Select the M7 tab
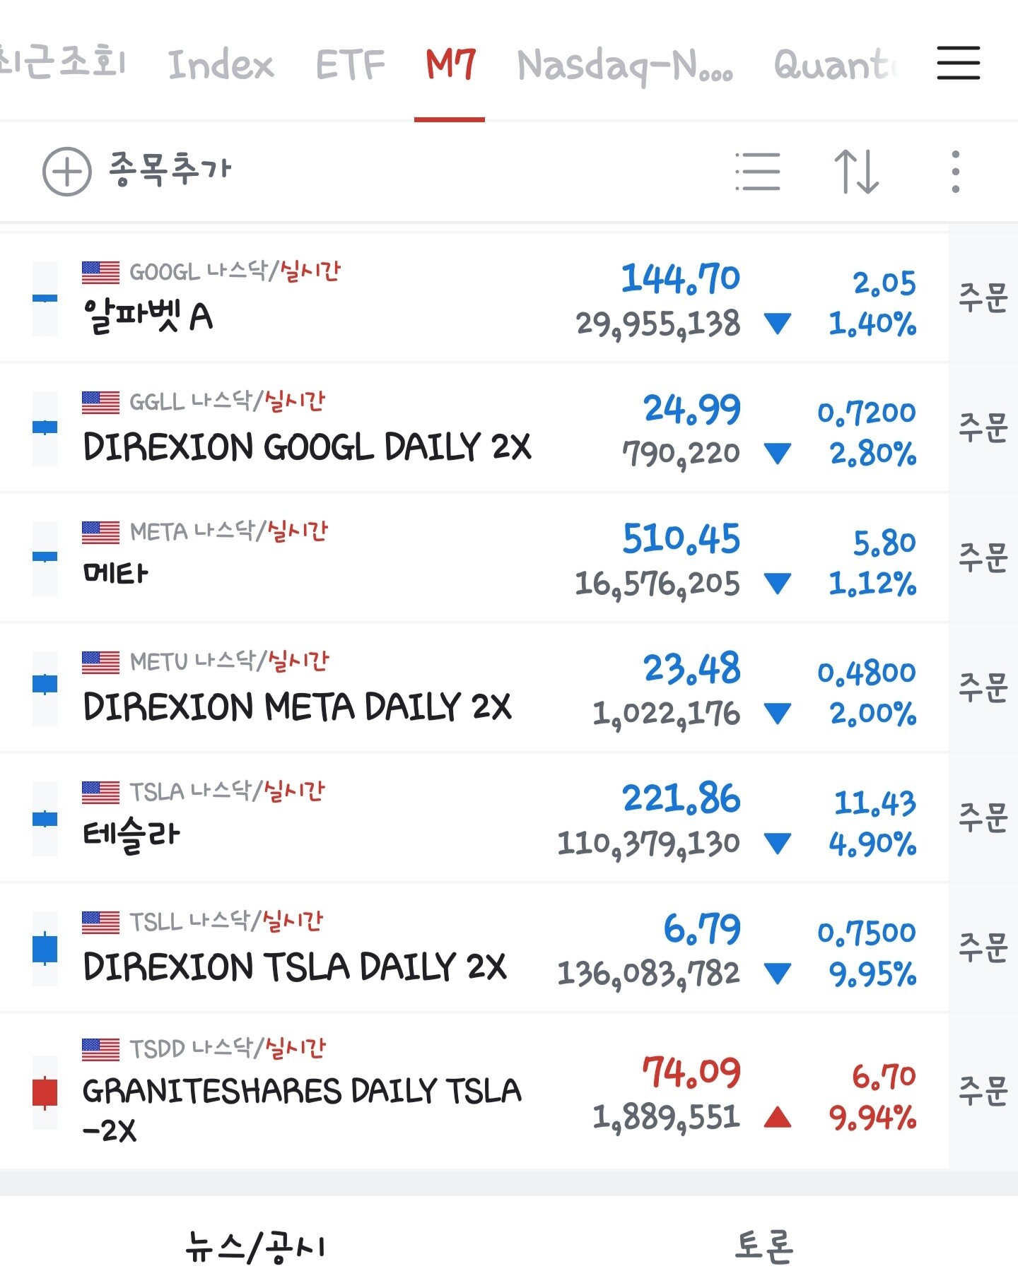Screen dimensions: 1018x1288 click(x=450, y=65)
